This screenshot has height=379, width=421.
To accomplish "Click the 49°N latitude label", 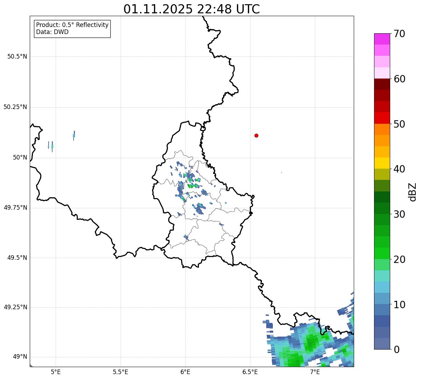I will pos(20,357).
